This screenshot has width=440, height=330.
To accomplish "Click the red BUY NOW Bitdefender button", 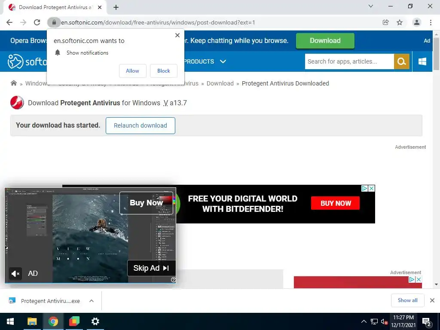I will 335,203.
